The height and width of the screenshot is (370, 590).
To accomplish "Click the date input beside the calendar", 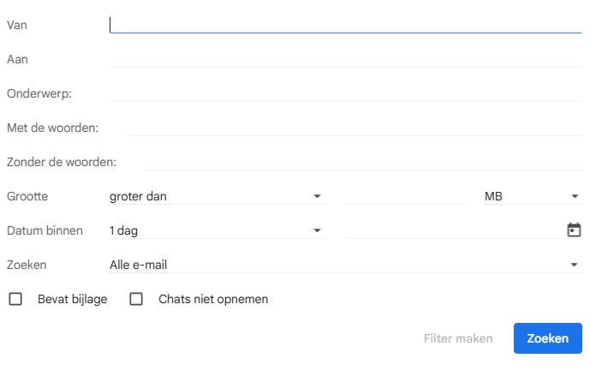I will 454,230.
